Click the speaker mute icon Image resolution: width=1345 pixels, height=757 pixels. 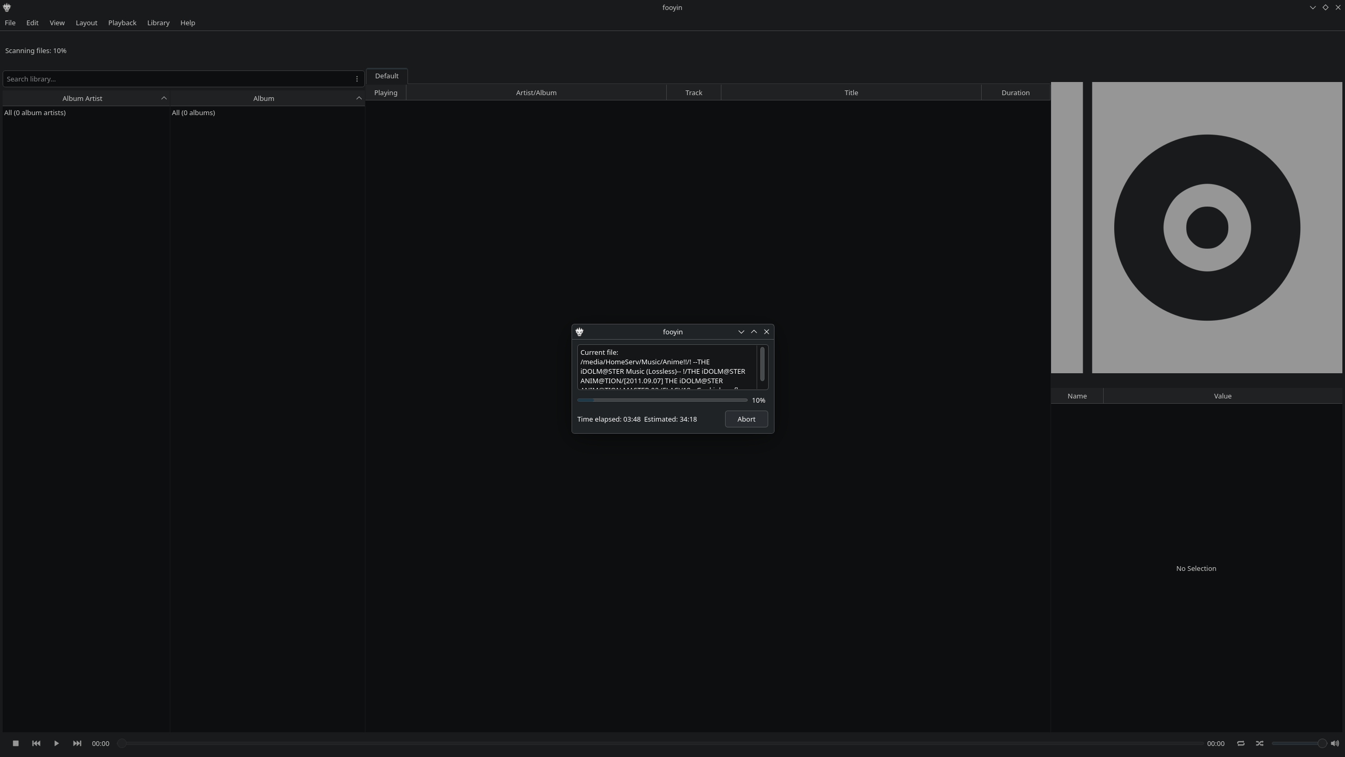point(1334,743)
